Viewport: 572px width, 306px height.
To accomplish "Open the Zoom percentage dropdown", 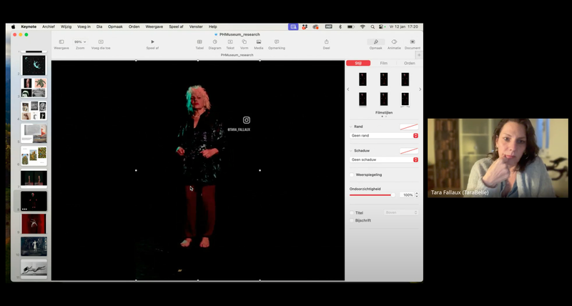I will click(80, 42).
